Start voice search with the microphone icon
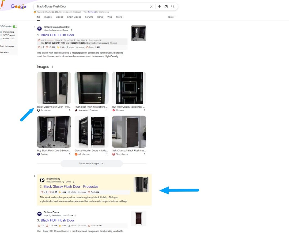Viewport: 289px width, 233px height. click(159, 6)
